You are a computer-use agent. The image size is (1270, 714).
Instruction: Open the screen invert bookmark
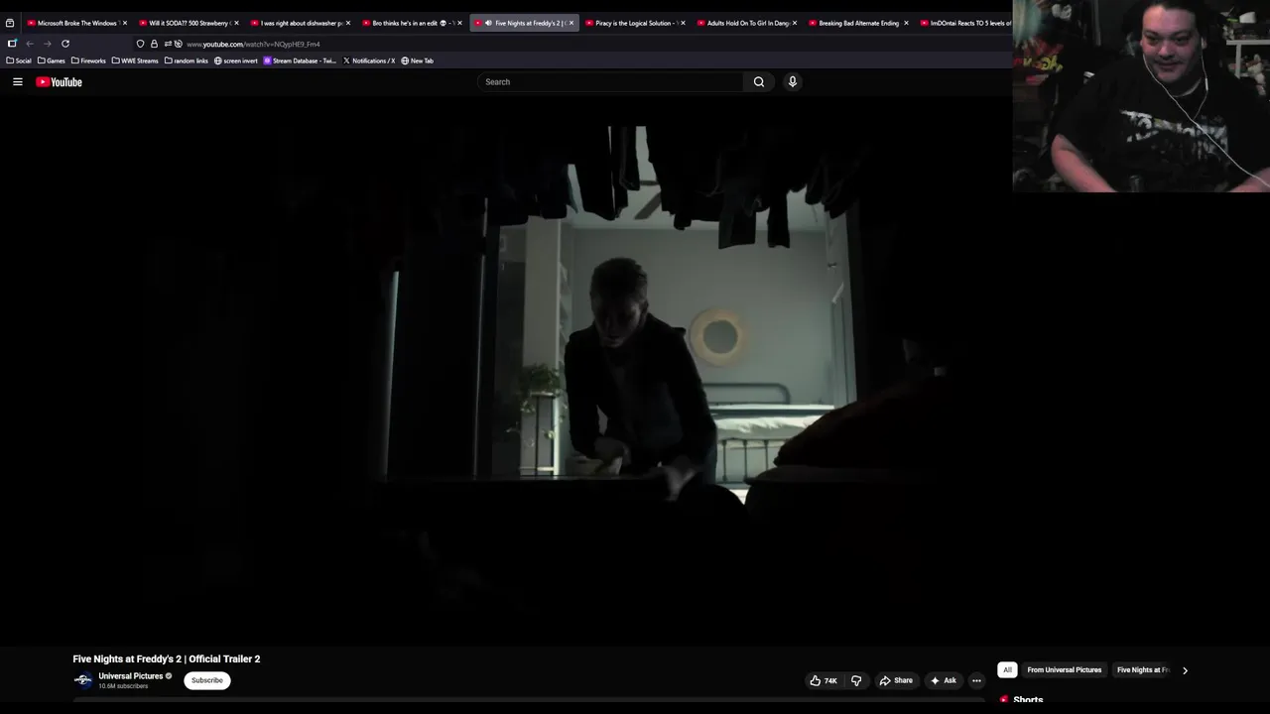point(236,60)
